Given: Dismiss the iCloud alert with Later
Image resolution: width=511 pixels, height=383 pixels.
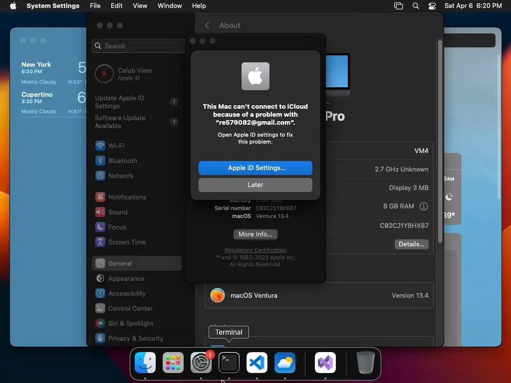Looking at the screenshot, I should 255,185.
